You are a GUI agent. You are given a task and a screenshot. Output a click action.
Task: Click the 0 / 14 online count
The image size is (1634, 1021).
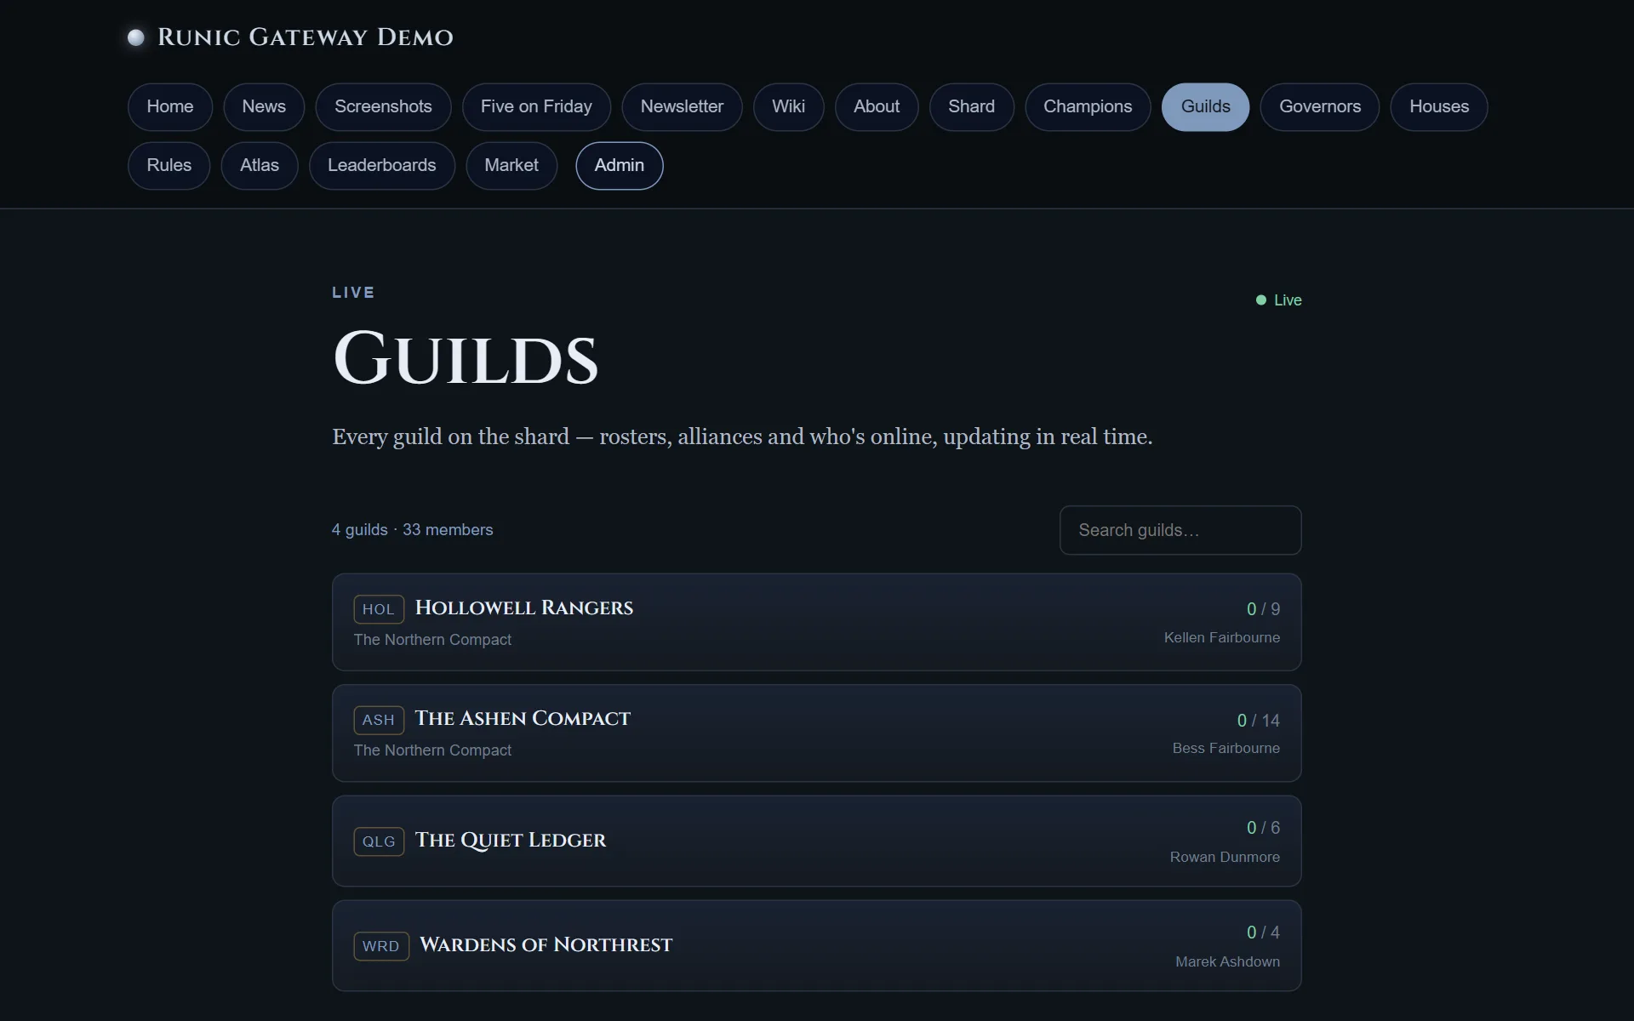point(1258,721)
